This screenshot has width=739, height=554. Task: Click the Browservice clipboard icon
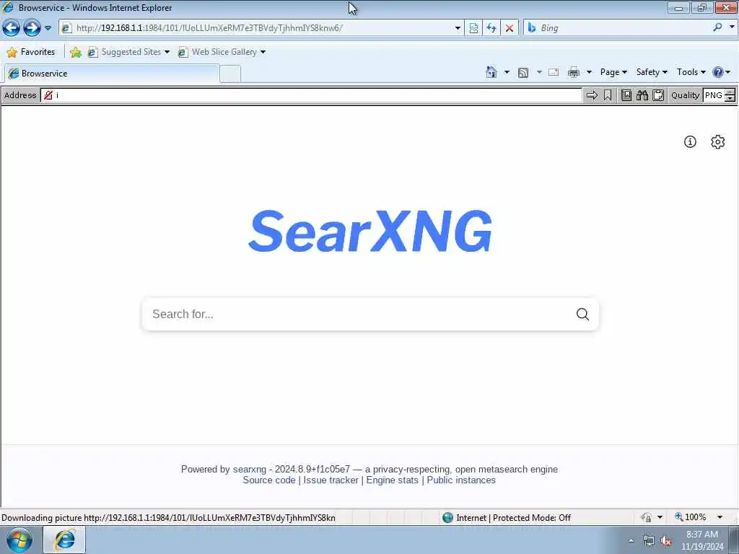658,95
